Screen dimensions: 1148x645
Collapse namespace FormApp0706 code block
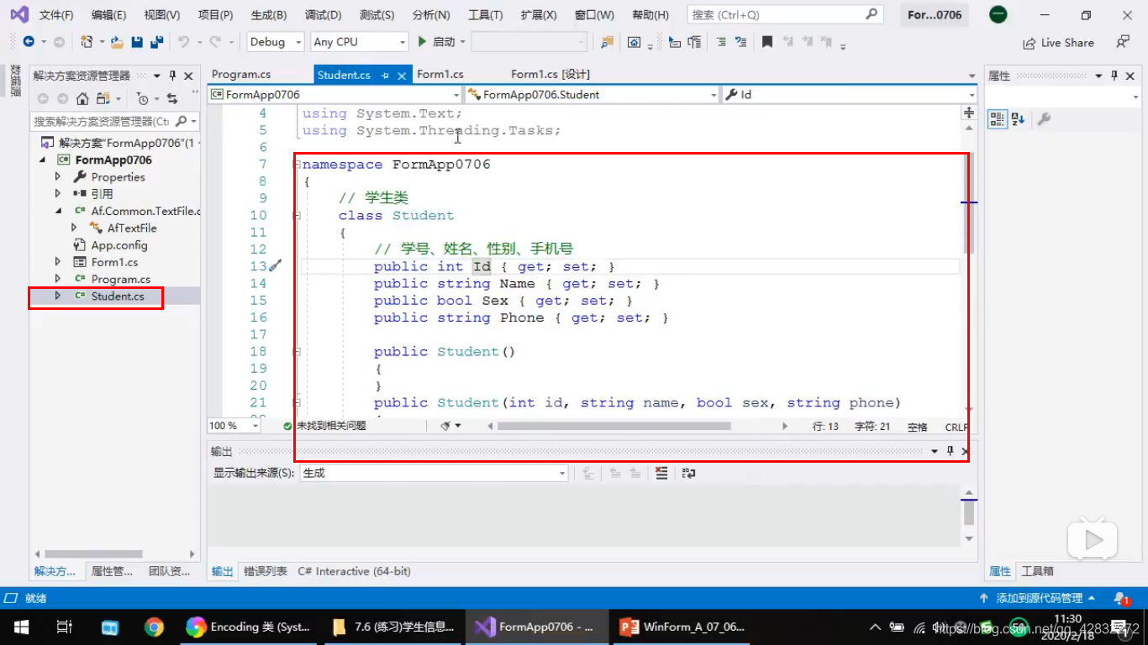pos(297,165)
